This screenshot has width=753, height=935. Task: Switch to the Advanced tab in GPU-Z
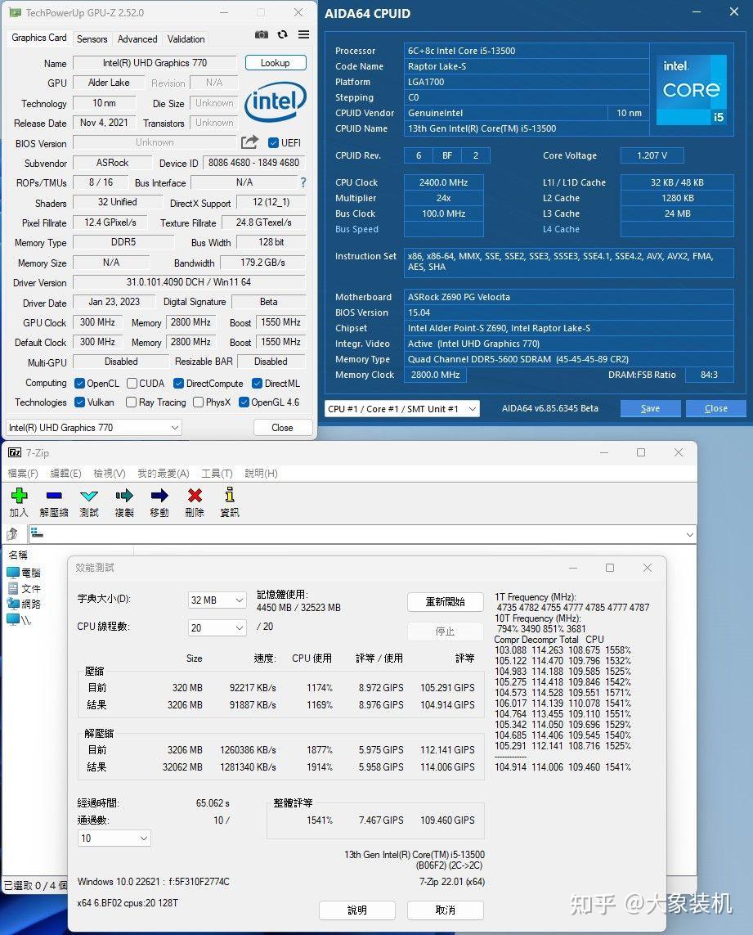pyautogui.click(x=137, y=38)
